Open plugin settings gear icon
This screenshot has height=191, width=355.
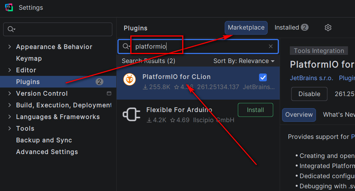(x=328, y=28)
